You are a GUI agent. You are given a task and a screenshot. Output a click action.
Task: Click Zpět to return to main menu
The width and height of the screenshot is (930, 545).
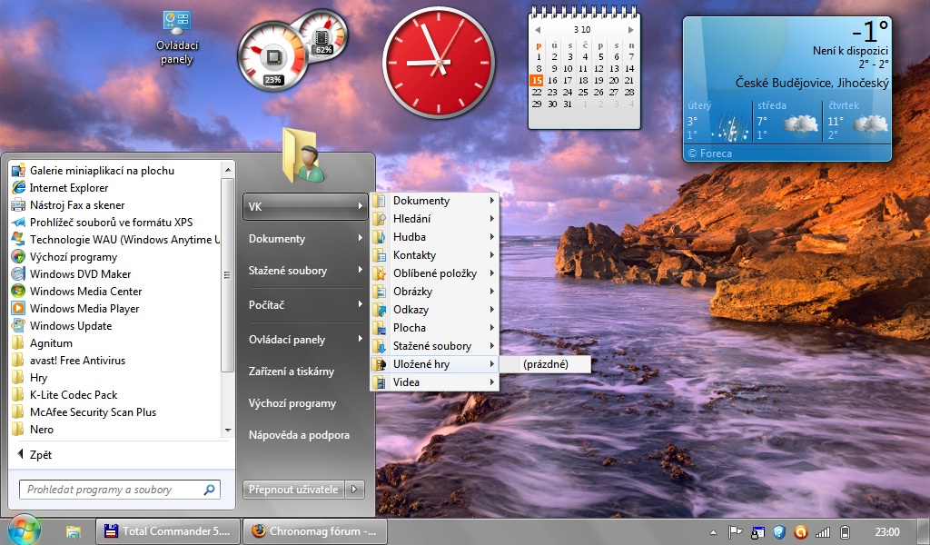[41, 454]
